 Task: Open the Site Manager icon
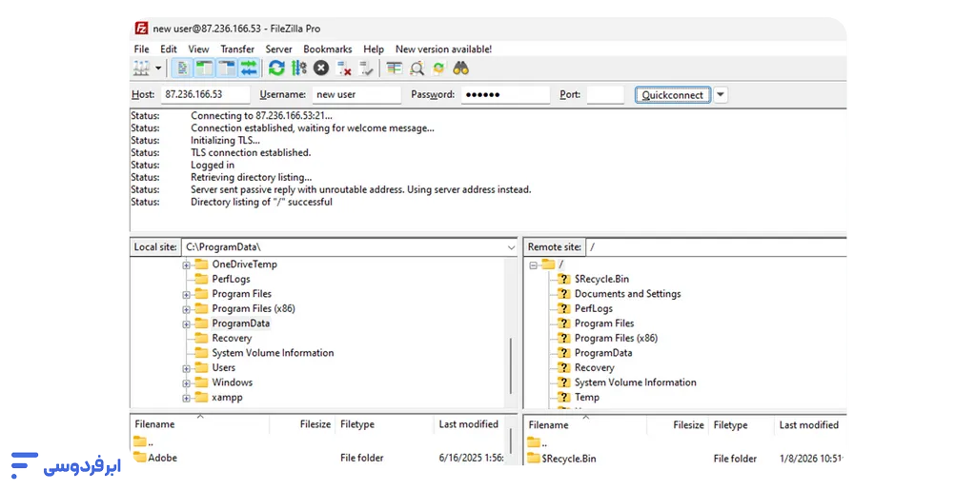pyautogui.click(x=142, y=69)
